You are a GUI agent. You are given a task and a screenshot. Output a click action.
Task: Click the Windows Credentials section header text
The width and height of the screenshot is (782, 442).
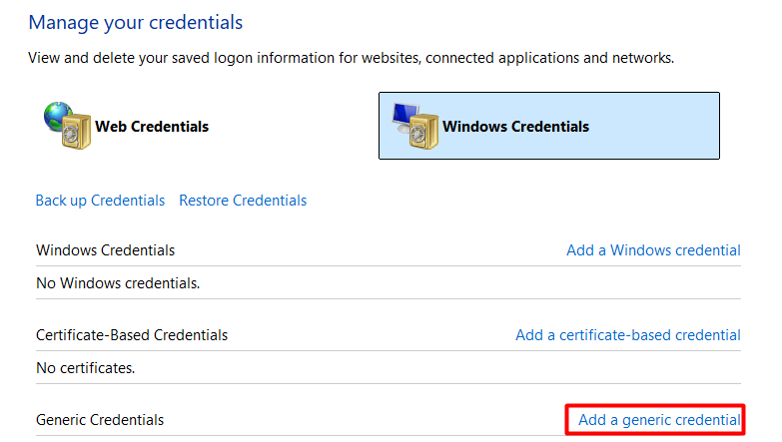click(x=105, y=250)
